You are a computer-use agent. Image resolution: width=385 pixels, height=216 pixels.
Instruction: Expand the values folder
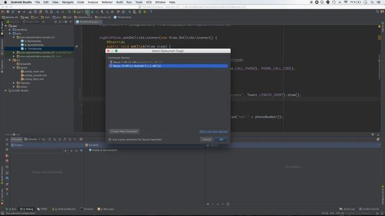point(14,86)
